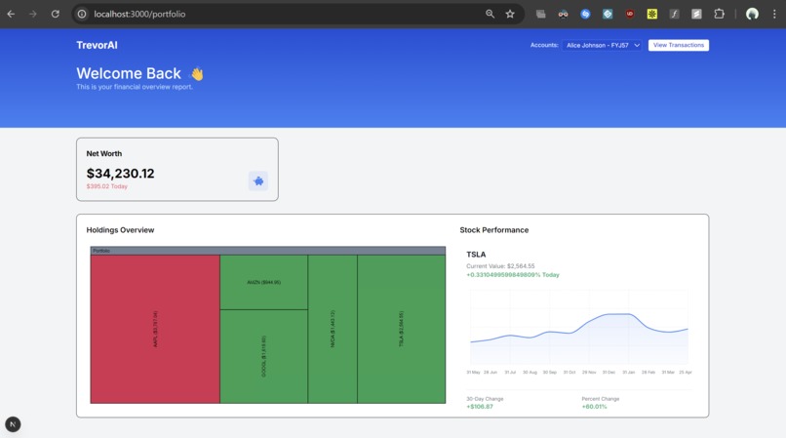The height and width of the screenshot is (438, 786).
Task: Click the TrevorAI logo link
Action: (x=97, y=45)
